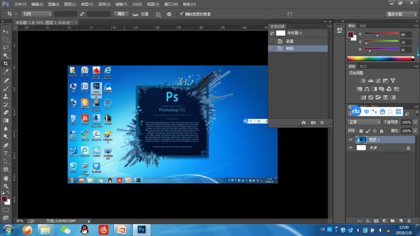Click the Brightness/Contrast adjustment icon
The height and width of the screenshot is (236, 420).
tap(363, 80)
